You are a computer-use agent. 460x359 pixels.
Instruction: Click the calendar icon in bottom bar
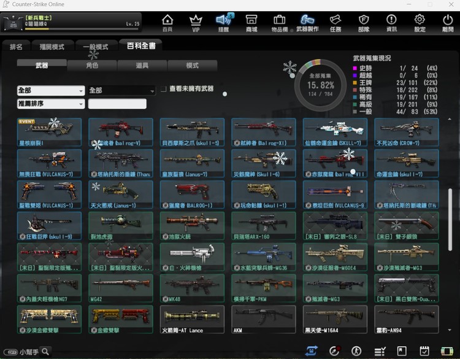pos(424,351)
